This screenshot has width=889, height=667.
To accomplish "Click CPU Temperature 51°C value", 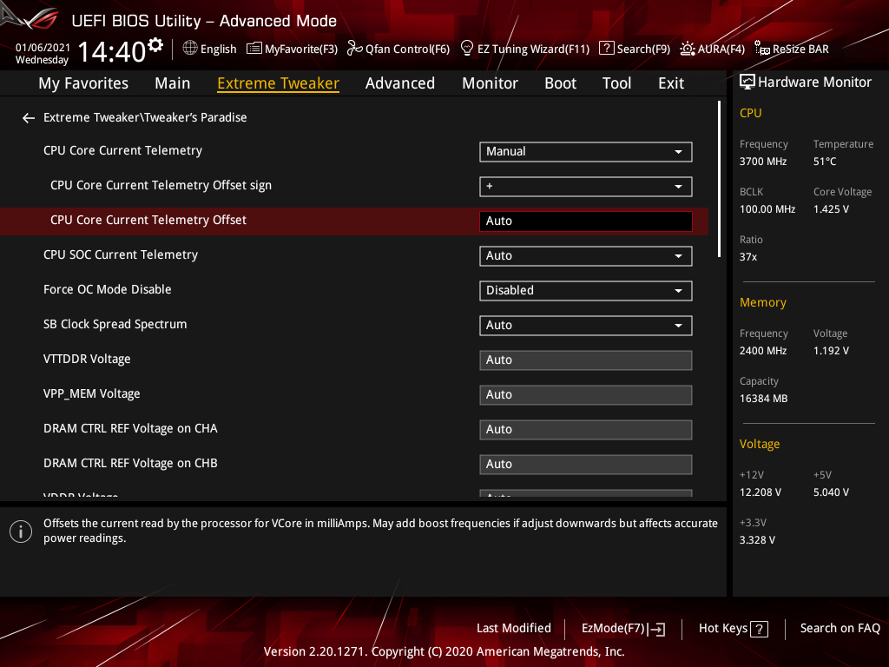I will (x=825, y=162).
